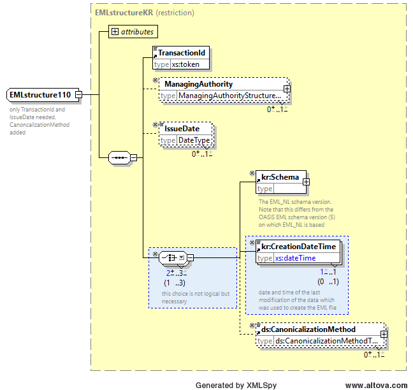The height and width of the screenshot is (390, 413).
Task: Collapse the sequence compositor minus button
Action: pyautogui.click(x=134, y=158)
